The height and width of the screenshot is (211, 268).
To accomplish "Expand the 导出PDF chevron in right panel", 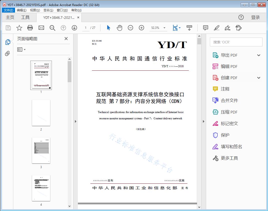I will pos(258,55).
